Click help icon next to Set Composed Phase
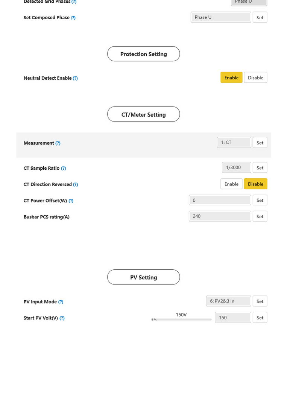Image resolution: width=287 pixels, height=406 pixels. [x=73, y=18]
